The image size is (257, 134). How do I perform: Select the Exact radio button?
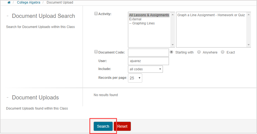click(x=223, y=52)
